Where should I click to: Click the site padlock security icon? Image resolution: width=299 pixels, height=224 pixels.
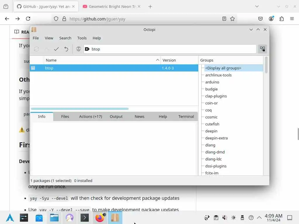64,19
